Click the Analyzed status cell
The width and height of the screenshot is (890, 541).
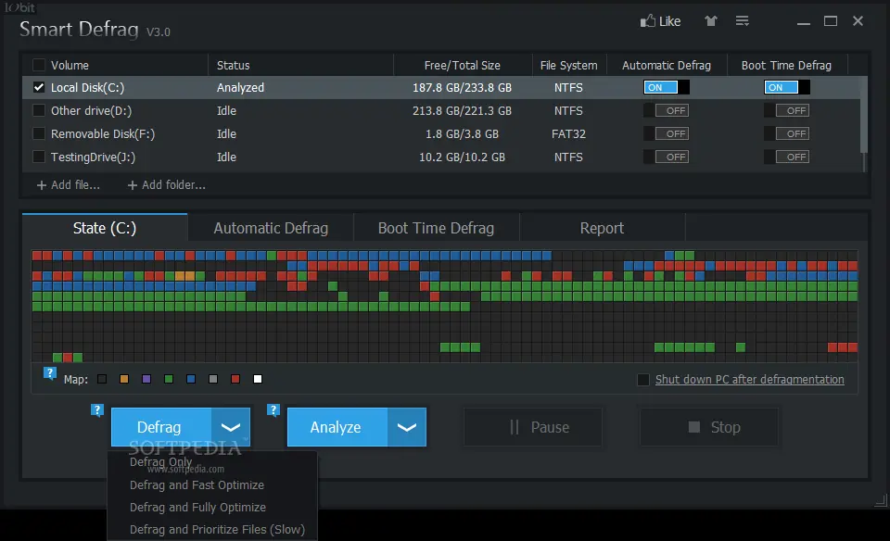click(x=240, y=87)
